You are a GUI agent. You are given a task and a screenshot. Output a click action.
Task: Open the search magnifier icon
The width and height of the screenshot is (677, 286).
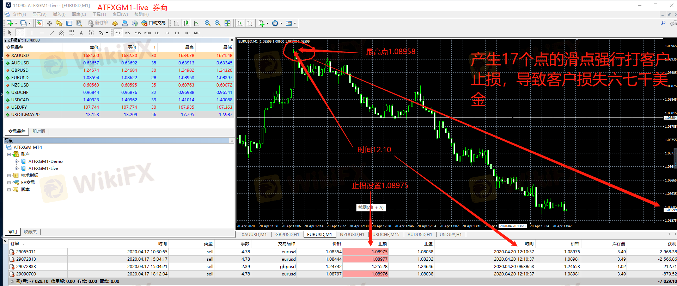pyautogui.click(x=663, y=23)
